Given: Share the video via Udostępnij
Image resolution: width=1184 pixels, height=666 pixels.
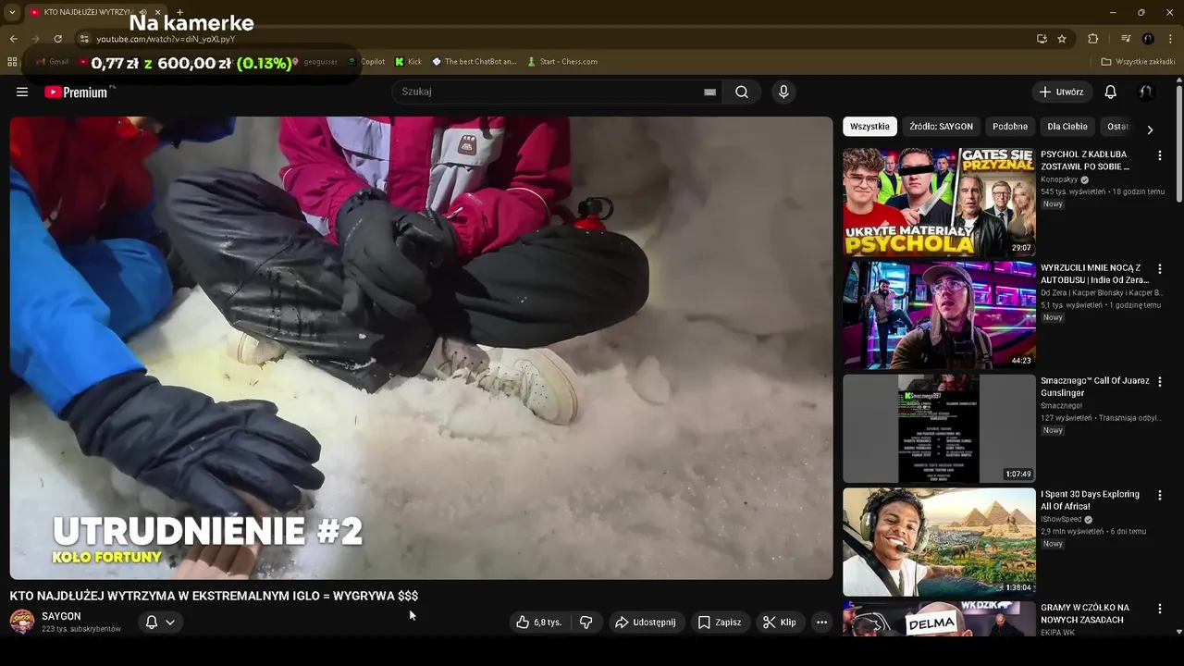Looking at the screenshot, I should tap(645, 623).
